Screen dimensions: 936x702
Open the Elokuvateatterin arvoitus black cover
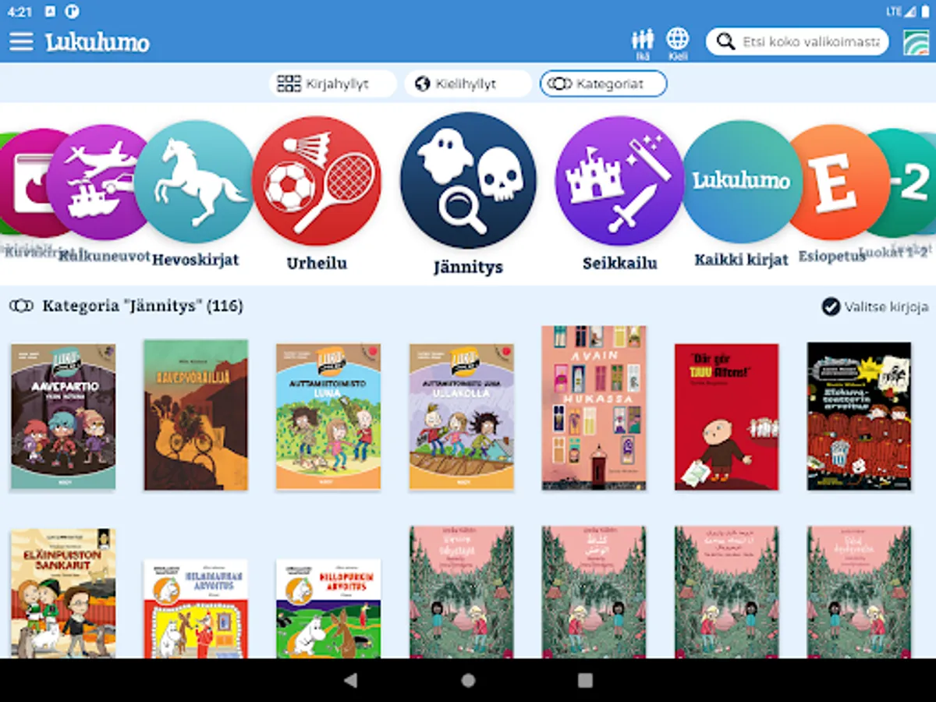860,416
